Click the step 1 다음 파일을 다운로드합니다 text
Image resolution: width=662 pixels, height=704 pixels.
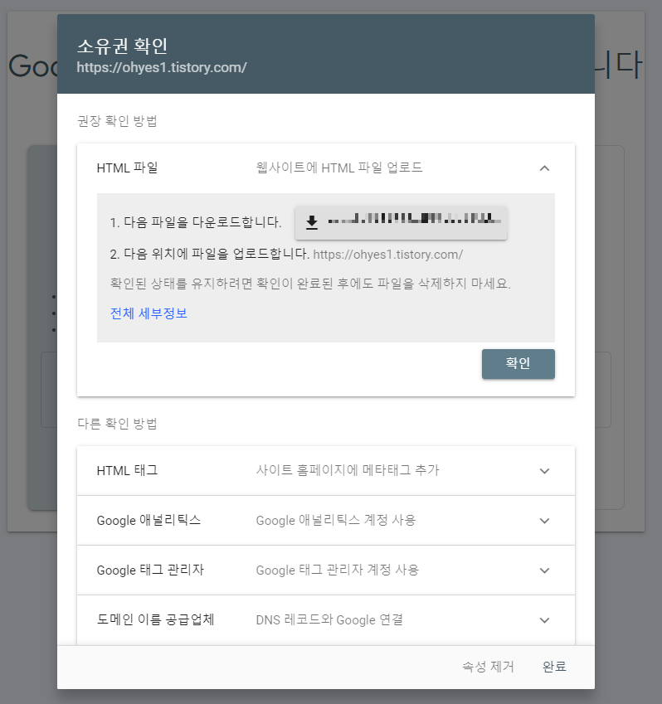(x=196, y=222)
